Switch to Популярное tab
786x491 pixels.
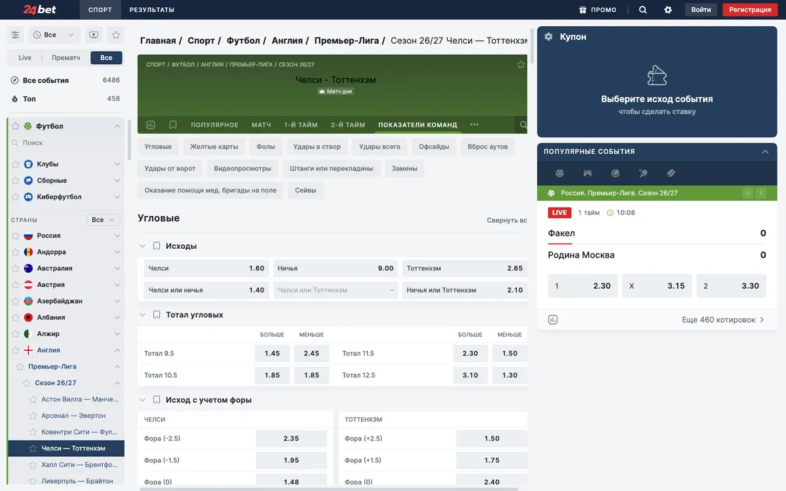[215, 124]
